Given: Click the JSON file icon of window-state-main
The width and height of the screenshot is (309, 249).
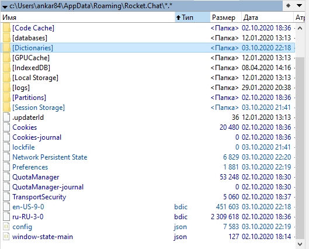Looking at the screenshot, I should [6, 237].
